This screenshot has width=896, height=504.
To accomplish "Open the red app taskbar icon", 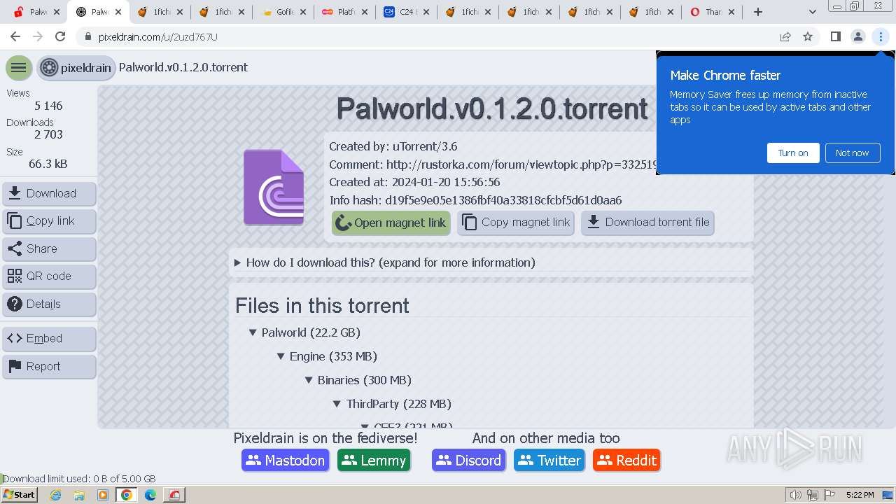I will (174, 495).
